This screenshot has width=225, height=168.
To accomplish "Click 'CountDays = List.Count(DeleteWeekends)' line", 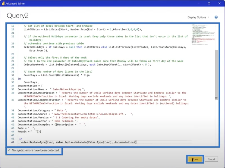I will coord(57,75).
